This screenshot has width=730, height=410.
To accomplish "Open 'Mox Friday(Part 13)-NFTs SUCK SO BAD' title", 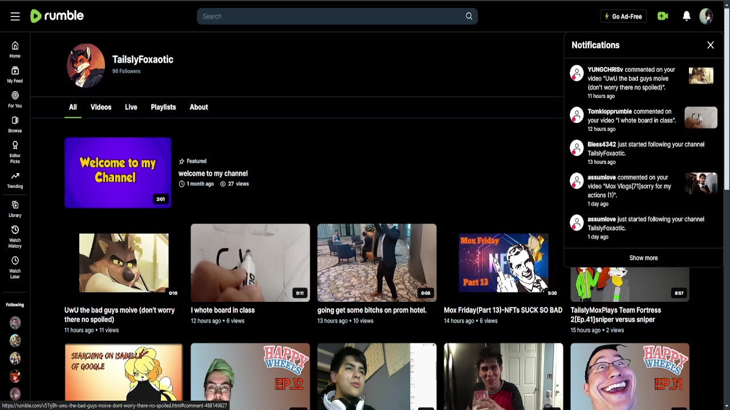I will pyautogui.click(x=503, y=310).
